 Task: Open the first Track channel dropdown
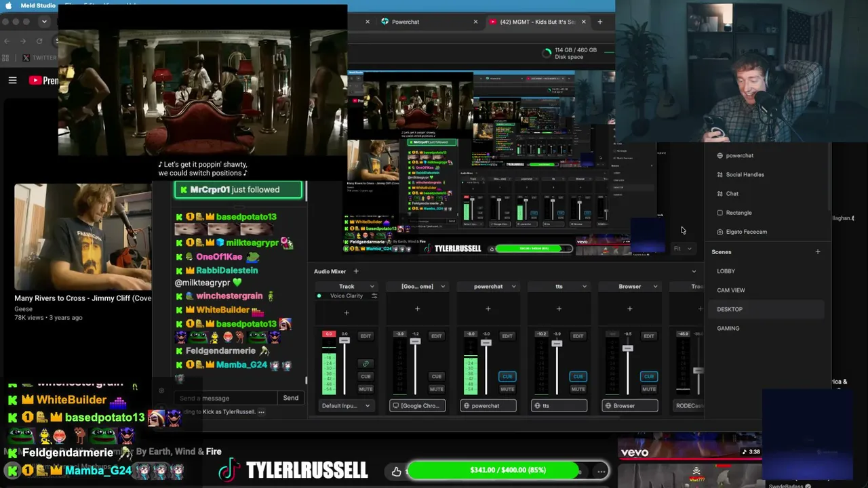pos(372,287)
